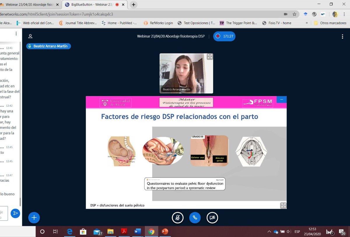This screenshot has height=237, width=350.
Task: Switch to the Webinar 23/04/20 Abordaje tab
Action: (29, 4)
